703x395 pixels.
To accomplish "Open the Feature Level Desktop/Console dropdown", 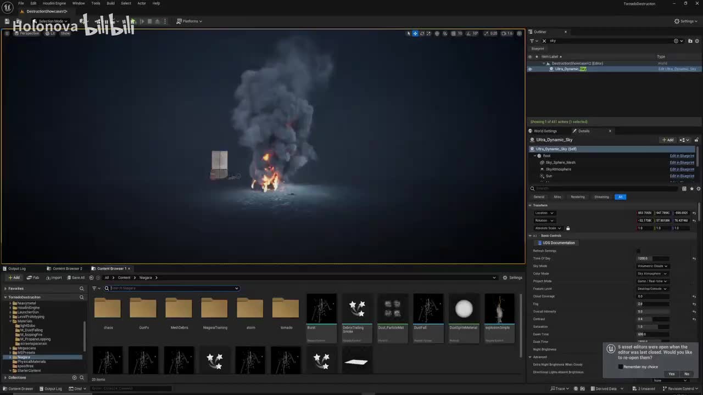I will click(652, 289).
